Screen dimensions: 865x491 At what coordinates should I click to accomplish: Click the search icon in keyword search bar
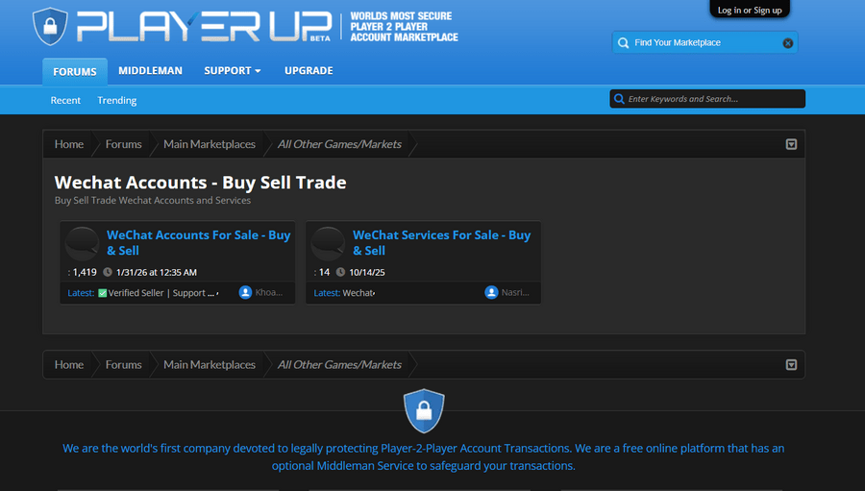point(618,99)
